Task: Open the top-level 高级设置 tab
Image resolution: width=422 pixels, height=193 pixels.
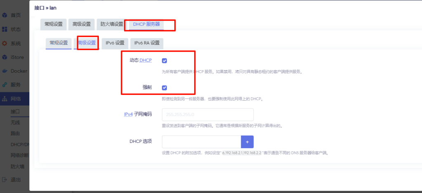Action: [x=82, y=24]
